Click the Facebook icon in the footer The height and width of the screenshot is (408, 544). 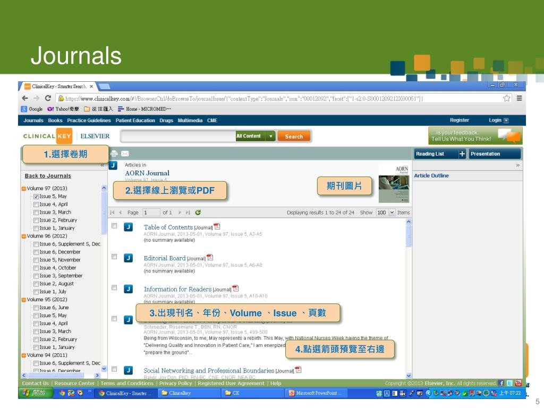500,383
